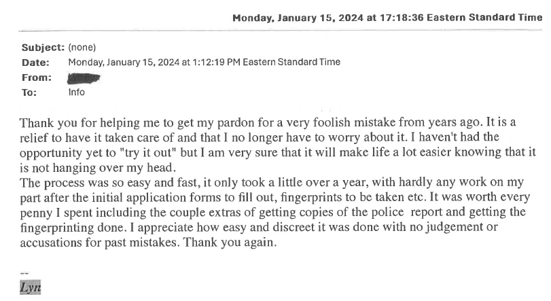Click the signature dashes above Lyn
This screenshot has width=551, height=301.
point(24,273)
